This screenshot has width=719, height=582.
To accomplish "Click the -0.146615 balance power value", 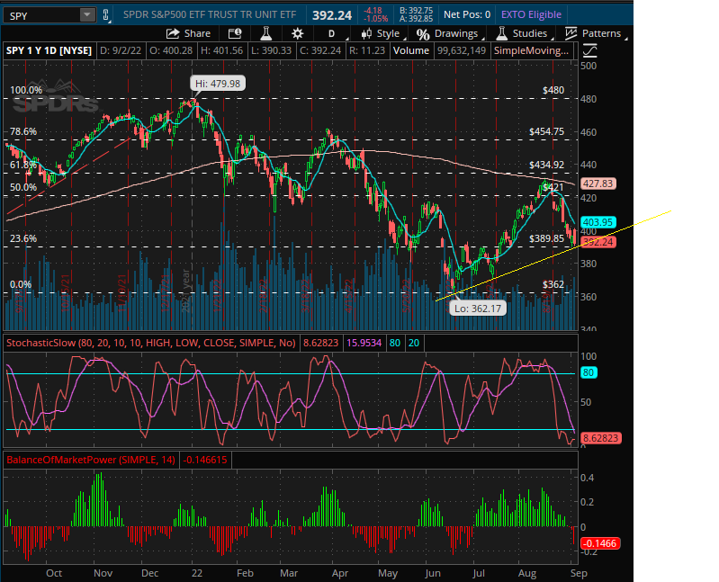I will point(205,460).
